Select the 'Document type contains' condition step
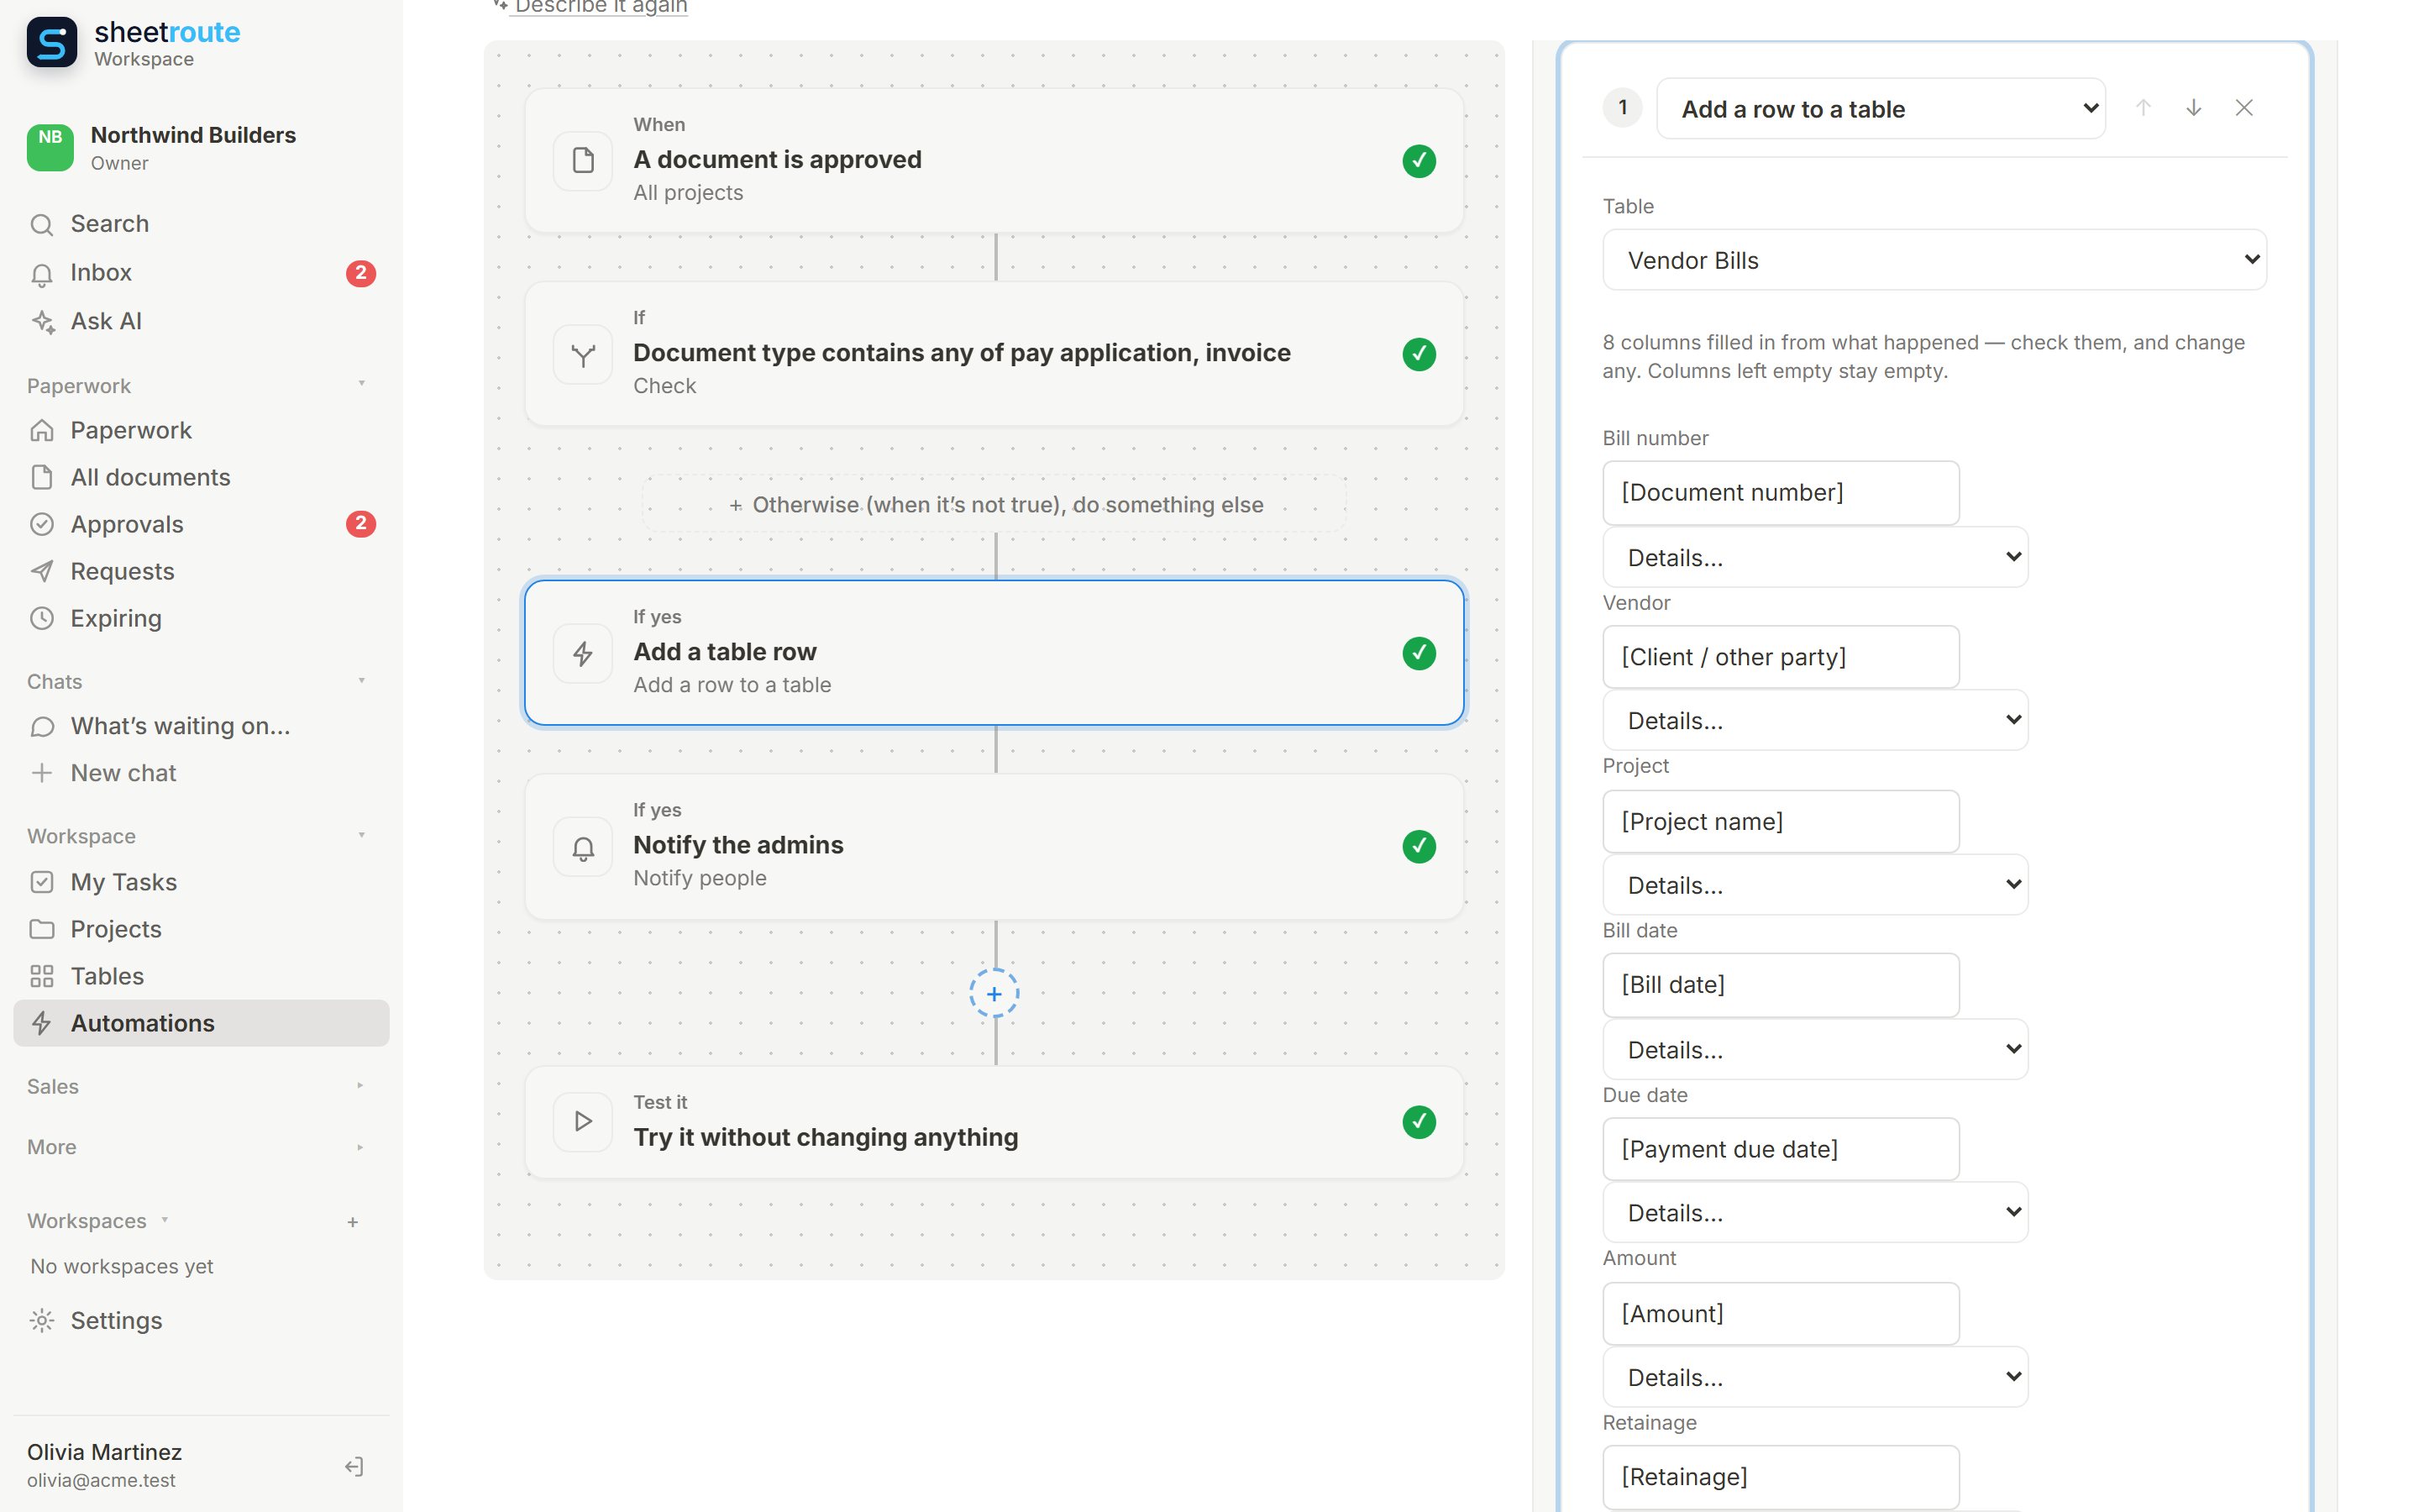This screenshot has height=1512, width=2419. (x=994, y=353)
